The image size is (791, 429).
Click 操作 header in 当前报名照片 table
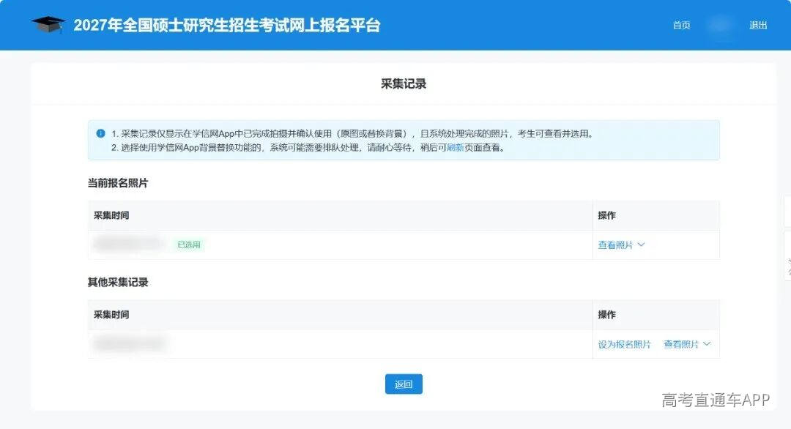pos(607,215)
